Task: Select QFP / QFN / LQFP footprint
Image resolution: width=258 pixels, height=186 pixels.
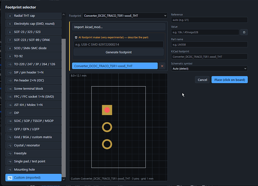Action: point(33,129)
